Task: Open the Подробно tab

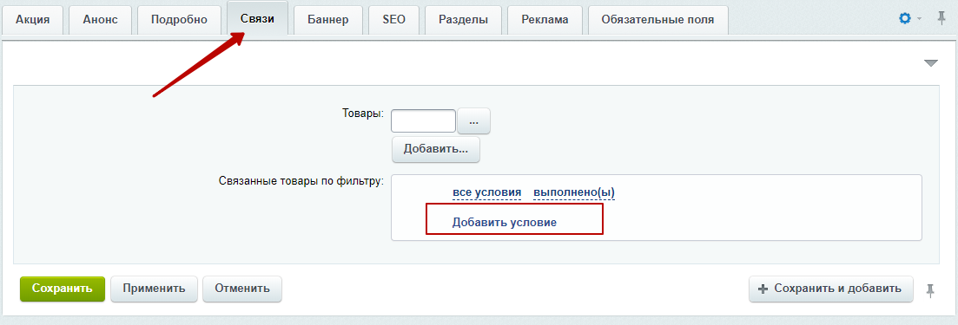Action: [179, 20]
